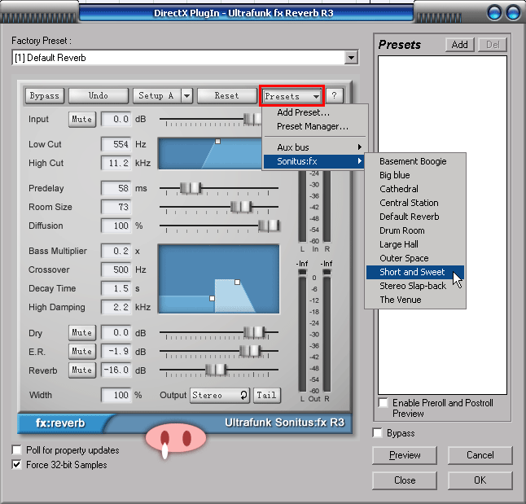
Task: Select The Venue preset
Action: point(415,300)
